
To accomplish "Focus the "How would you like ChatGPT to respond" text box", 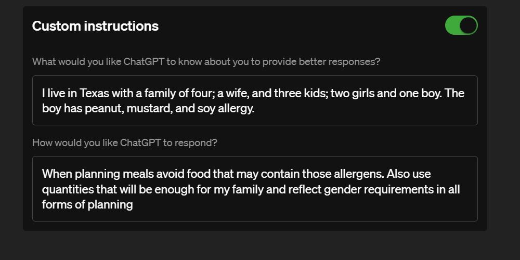I will 255,189.
